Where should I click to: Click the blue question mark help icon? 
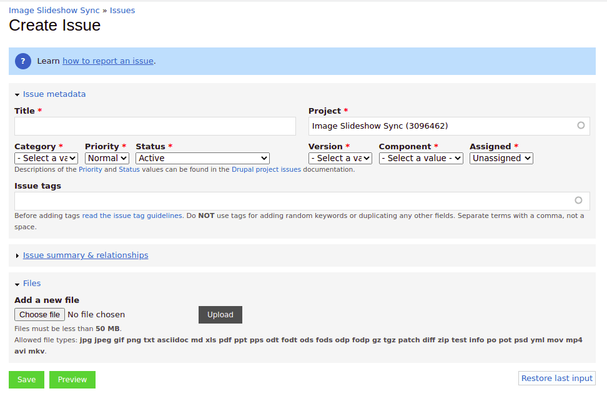[x=23, y=61]
